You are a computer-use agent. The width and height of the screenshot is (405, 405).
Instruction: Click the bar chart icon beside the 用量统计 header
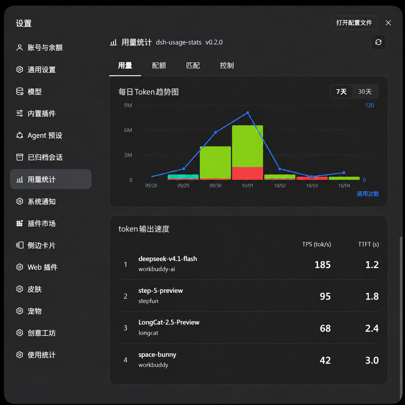pyautogui.click(x=113, y=42)
